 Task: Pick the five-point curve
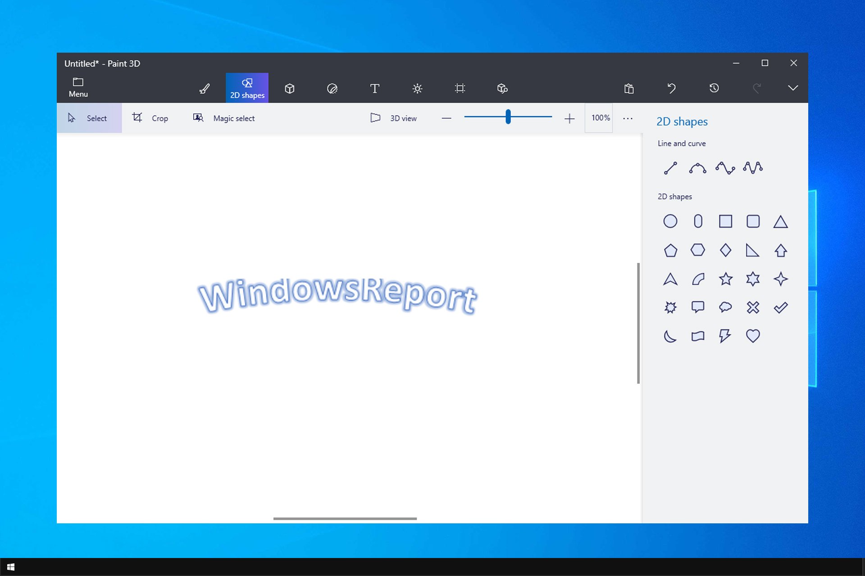point(753,168)
